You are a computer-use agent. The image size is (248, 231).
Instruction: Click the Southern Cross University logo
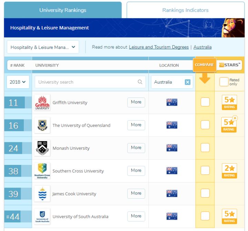[x=42, y=171]
